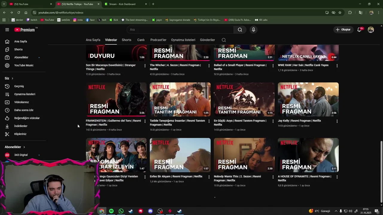Screen dimensions: 383x215
Task: Click the browser address bar URL
Action: click(x=61, y=13)
